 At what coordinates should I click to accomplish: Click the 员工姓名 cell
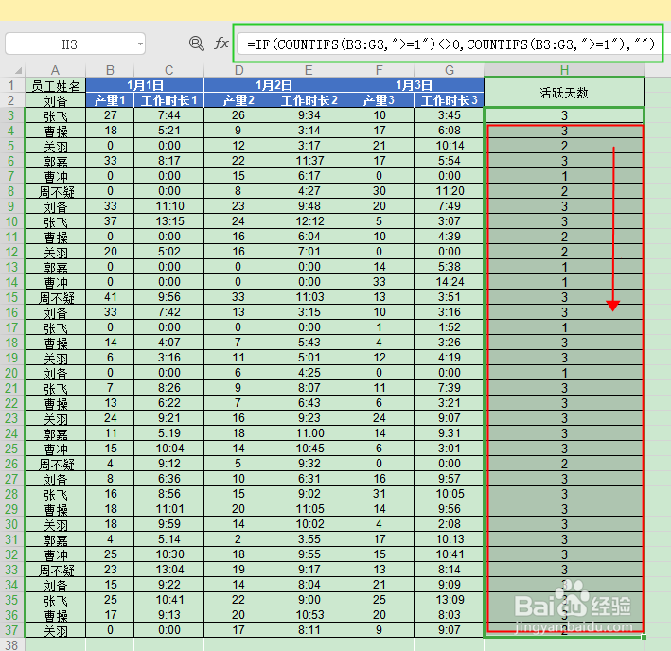click(x=55, y=85)
